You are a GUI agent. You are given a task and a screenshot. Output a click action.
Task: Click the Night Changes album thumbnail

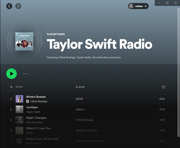coord(19,120)
